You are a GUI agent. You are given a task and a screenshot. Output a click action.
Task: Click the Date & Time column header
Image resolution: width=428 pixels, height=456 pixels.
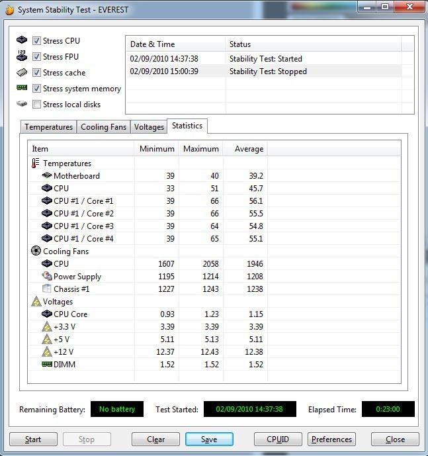(175, 44)
